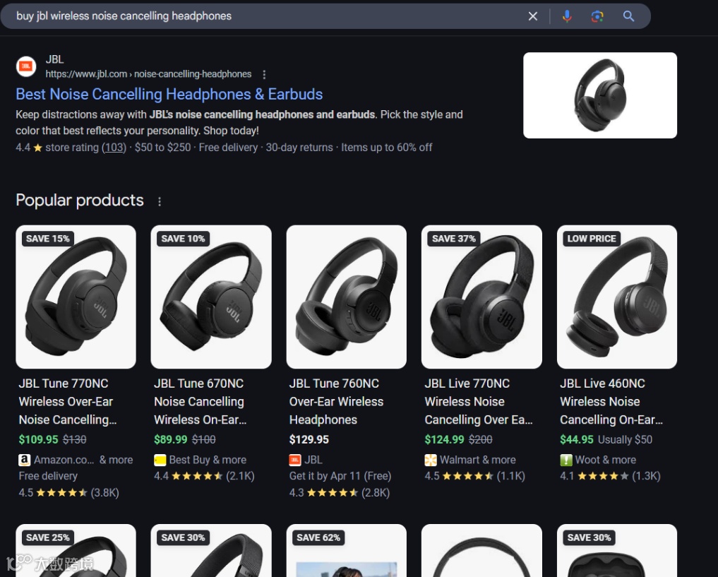Open more options beside jbl.com URL

point(264,74)
